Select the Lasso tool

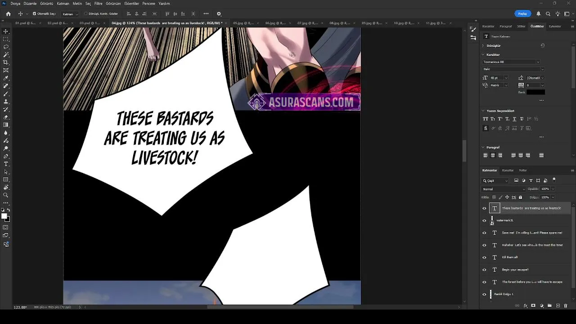pos(6,47)
